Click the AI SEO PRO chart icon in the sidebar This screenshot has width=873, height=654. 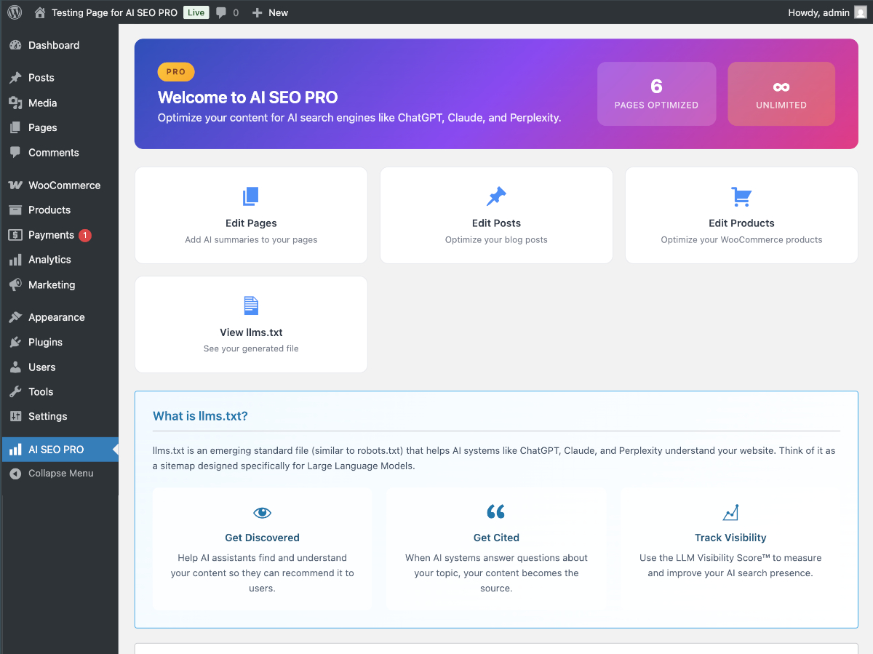pyautogui.click(x=15, y=450)
